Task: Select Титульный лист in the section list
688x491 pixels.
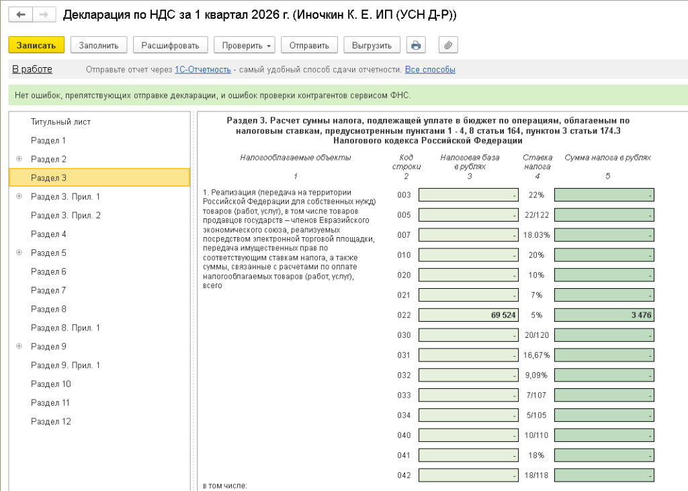Action: pos(60,122)
